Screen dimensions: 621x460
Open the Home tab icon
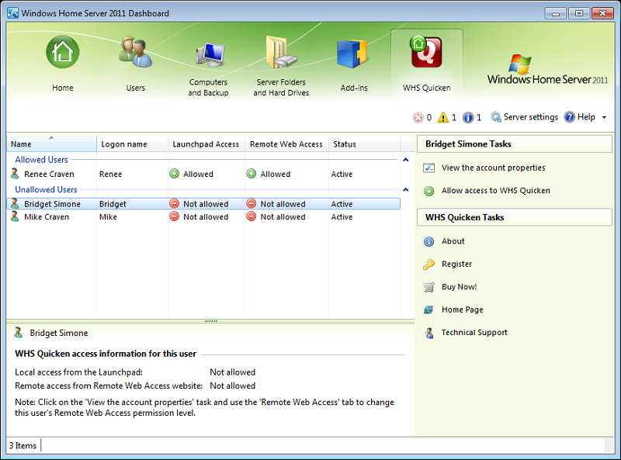point(63,52)
